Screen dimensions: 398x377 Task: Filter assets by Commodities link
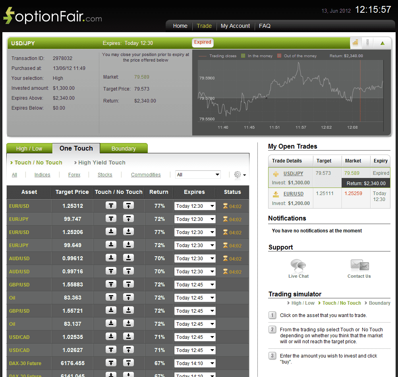pyautogui.click(x=146, y=175)
